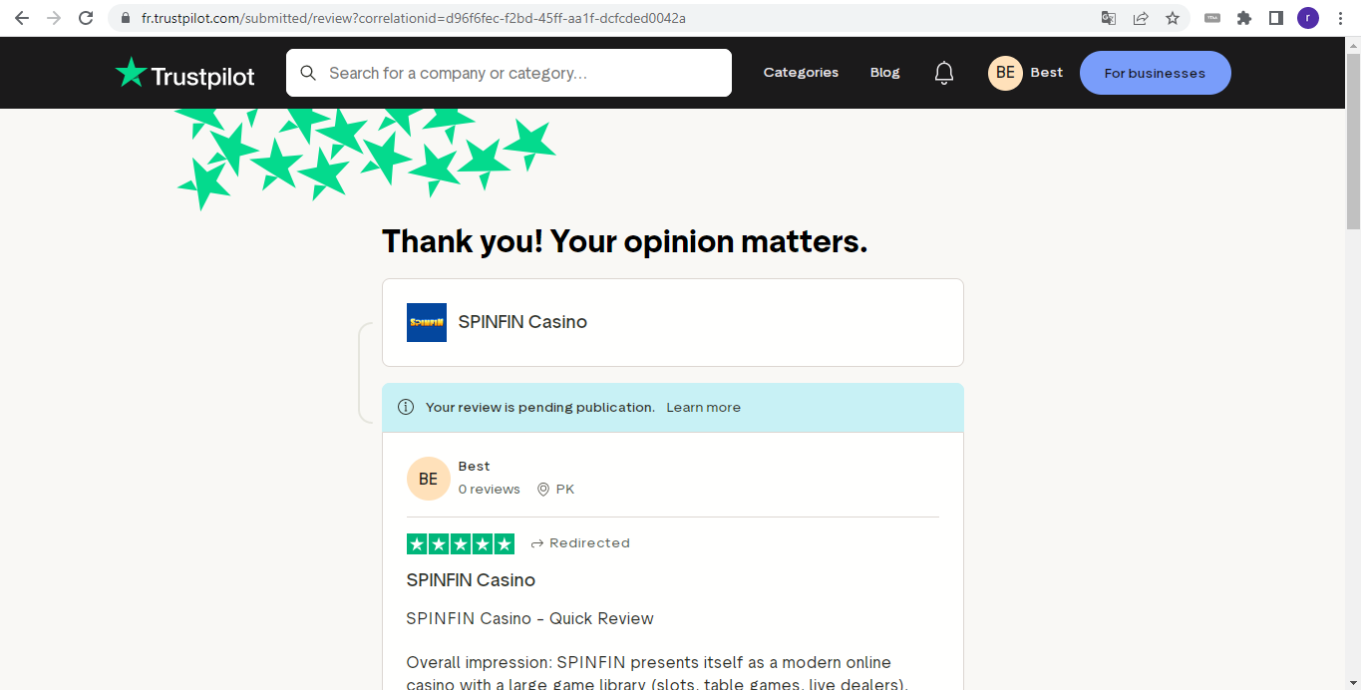Share this page via share icon
Screen dimensions: 1361x690
coord(1141,18)
